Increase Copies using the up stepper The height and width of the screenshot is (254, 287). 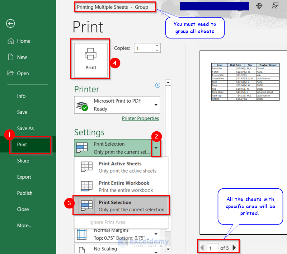click(x=157, y=46)
